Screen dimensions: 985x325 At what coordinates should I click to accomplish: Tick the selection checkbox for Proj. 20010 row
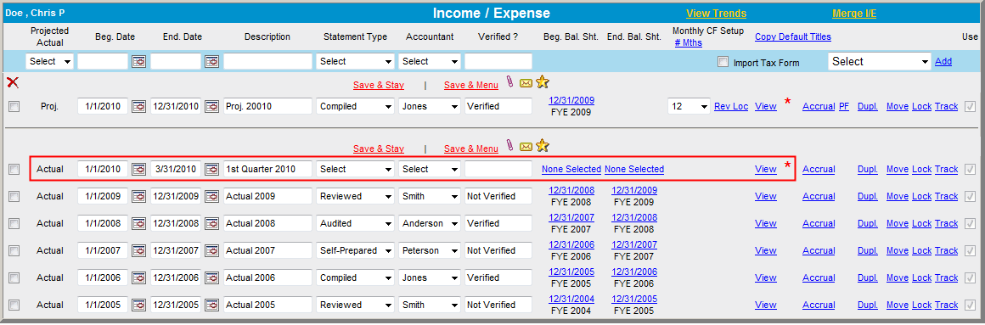pos(14,107)
